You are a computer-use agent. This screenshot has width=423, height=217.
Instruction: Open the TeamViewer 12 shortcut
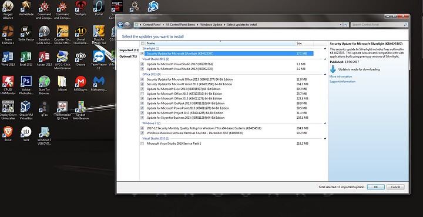tap(99, 60)
